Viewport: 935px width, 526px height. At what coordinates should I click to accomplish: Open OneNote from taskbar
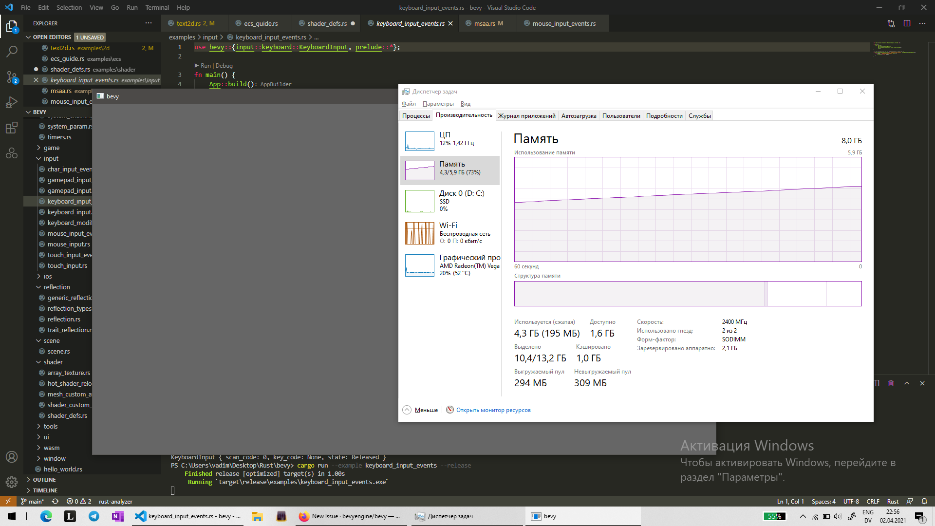pyautogui.click(x=117, y=516)
